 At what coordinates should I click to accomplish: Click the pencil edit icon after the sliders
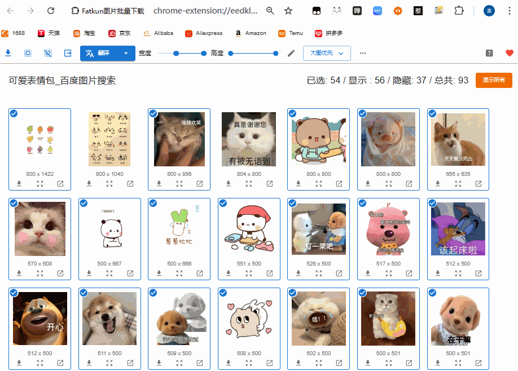coord(291,52)
